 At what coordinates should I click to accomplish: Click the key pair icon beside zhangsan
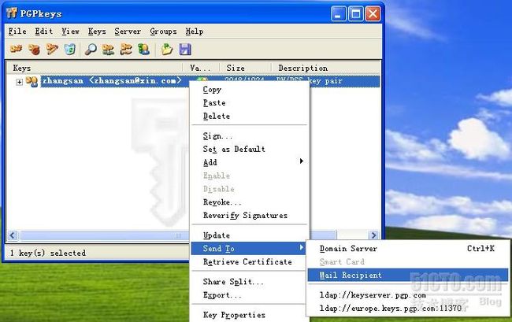tap(32, 81)
